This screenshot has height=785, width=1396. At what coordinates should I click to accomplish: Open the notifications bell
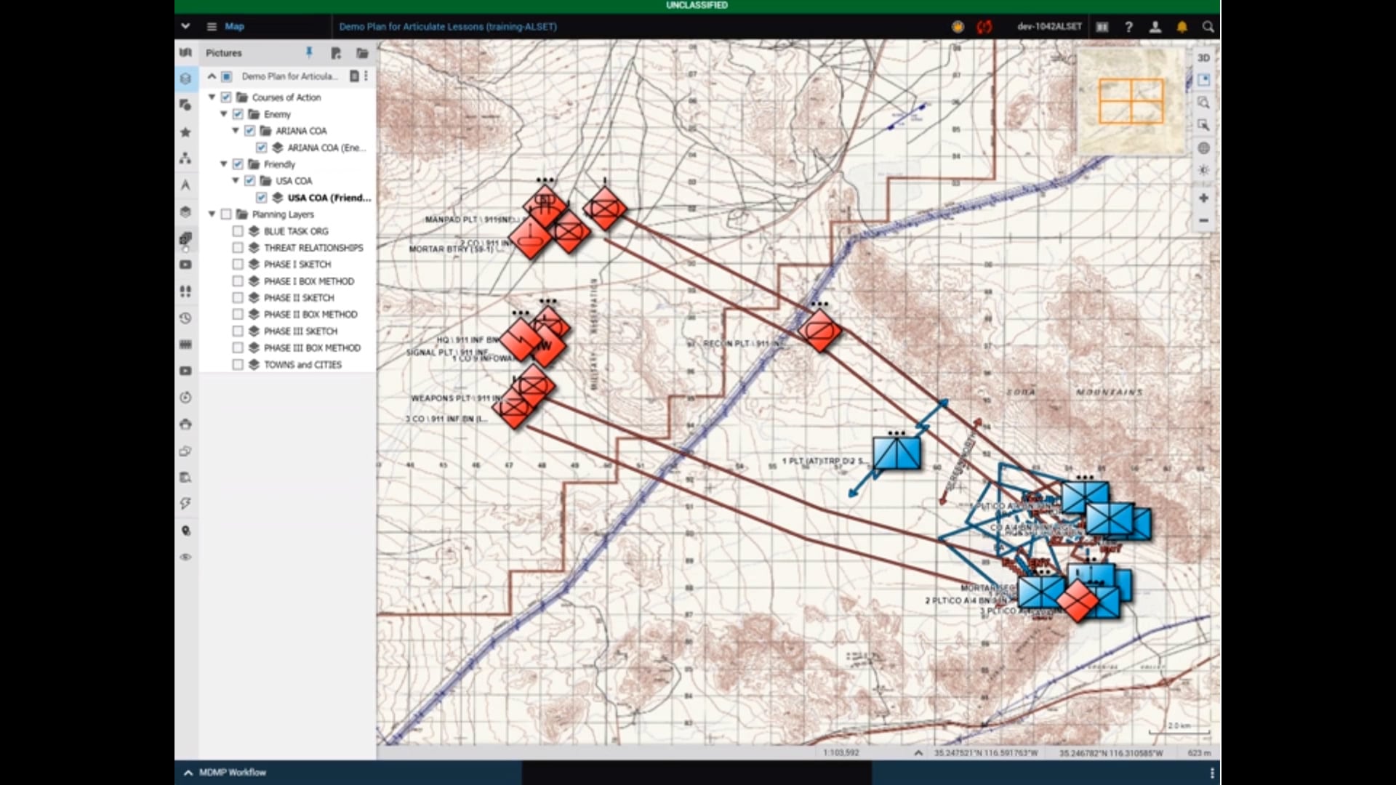[1182, 27]
